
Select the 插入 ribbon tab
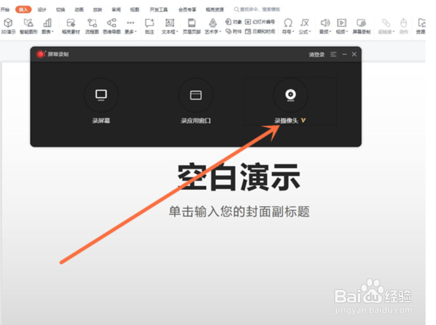(x=23, y=9)
